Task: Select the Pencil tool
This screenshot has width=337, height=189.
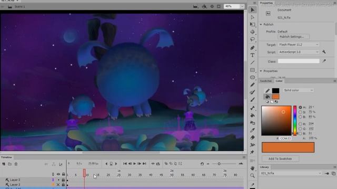Action: (253, 85)
